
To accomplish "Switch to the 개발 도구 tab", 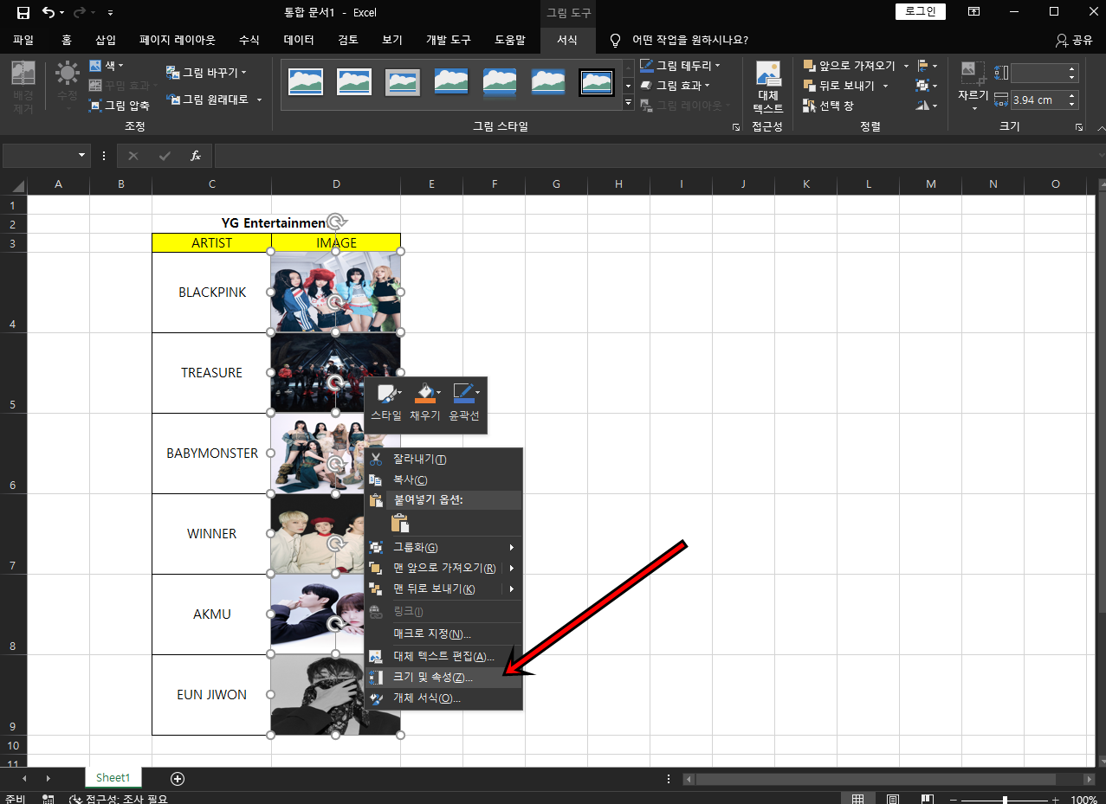I will click(448, 40).
